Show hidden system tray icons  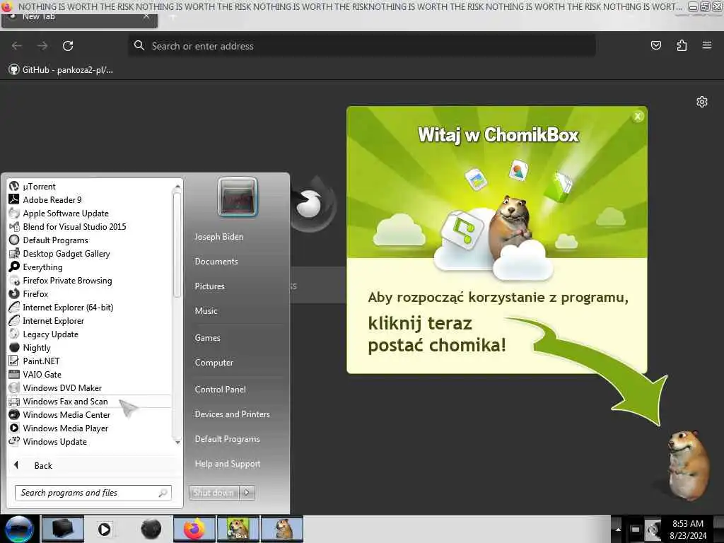click(618, 529)
